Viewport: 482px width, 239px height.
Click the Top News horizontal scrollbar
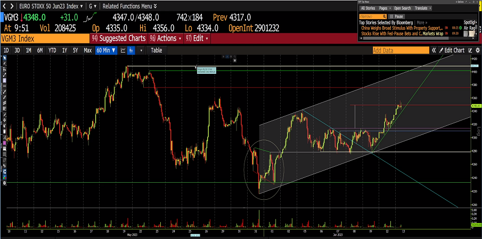[406, 38]
